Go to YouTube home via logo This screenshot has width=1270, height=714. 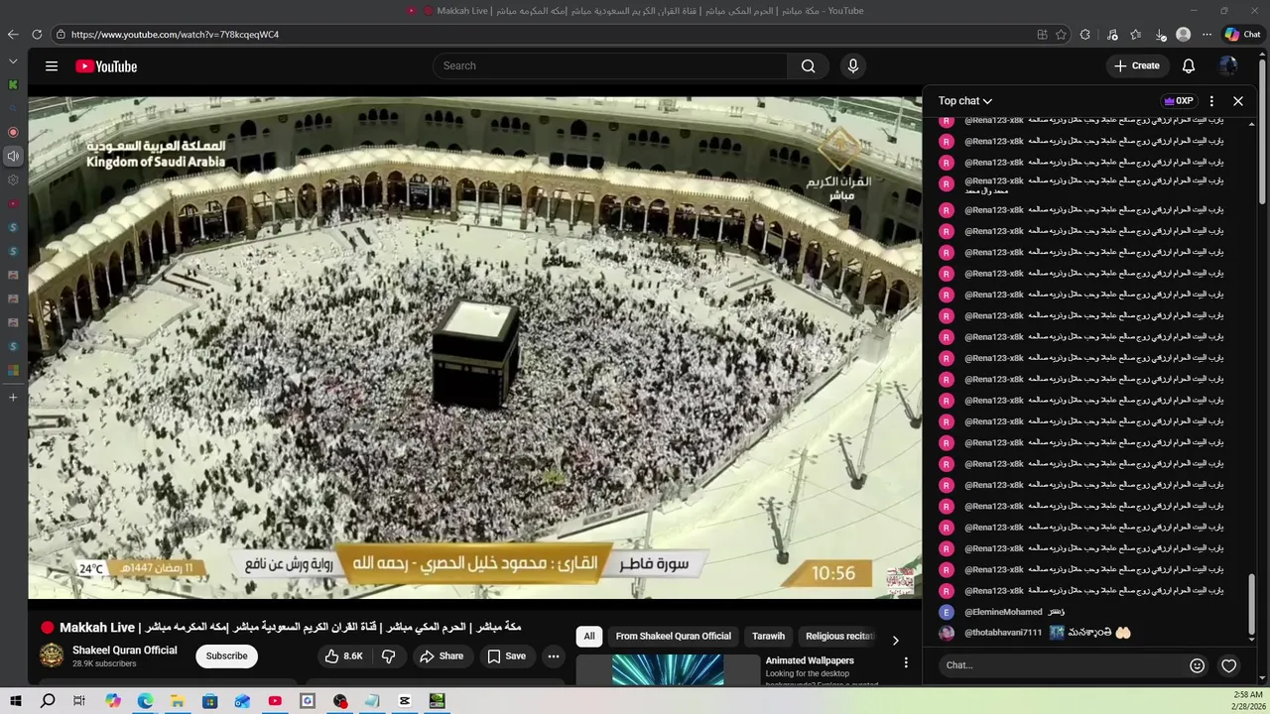(x=106, y=66)
